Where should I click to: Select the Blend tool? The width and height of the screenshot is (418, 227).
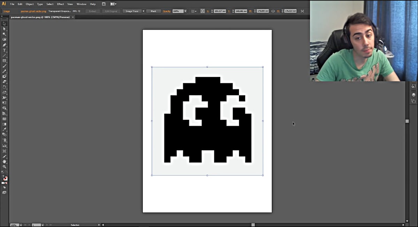5,134
